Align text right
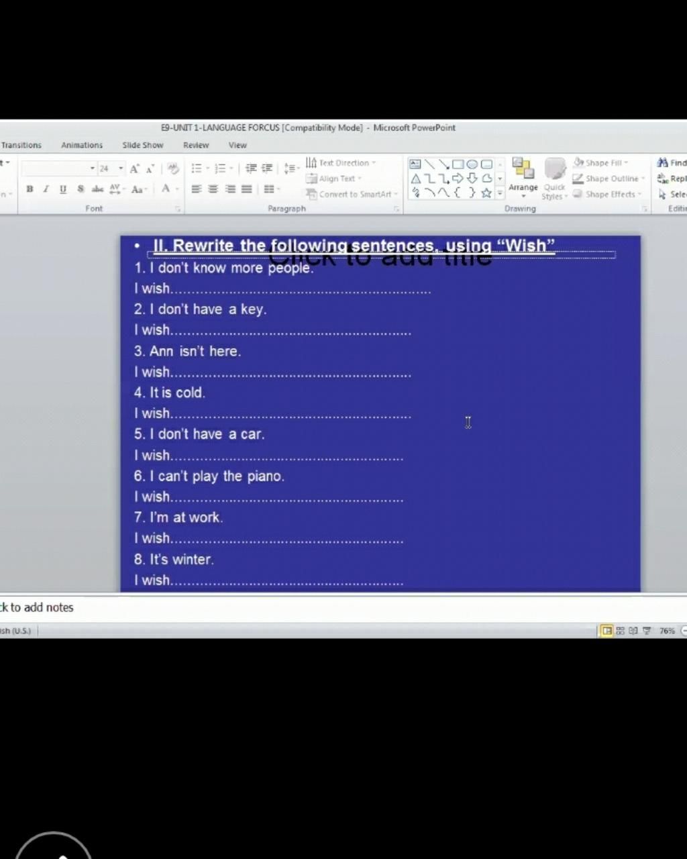 click(230, 189)
